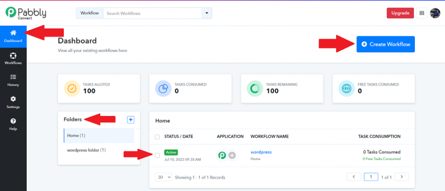Open Settings in the sidebar
Image resolution: width=445 pixels, height=191 pixels.
(x=13, y=103)
